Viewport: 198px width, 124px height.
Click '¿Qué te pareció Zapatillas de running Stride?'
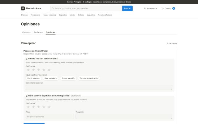pyautogui.click(x=48, y=96)
